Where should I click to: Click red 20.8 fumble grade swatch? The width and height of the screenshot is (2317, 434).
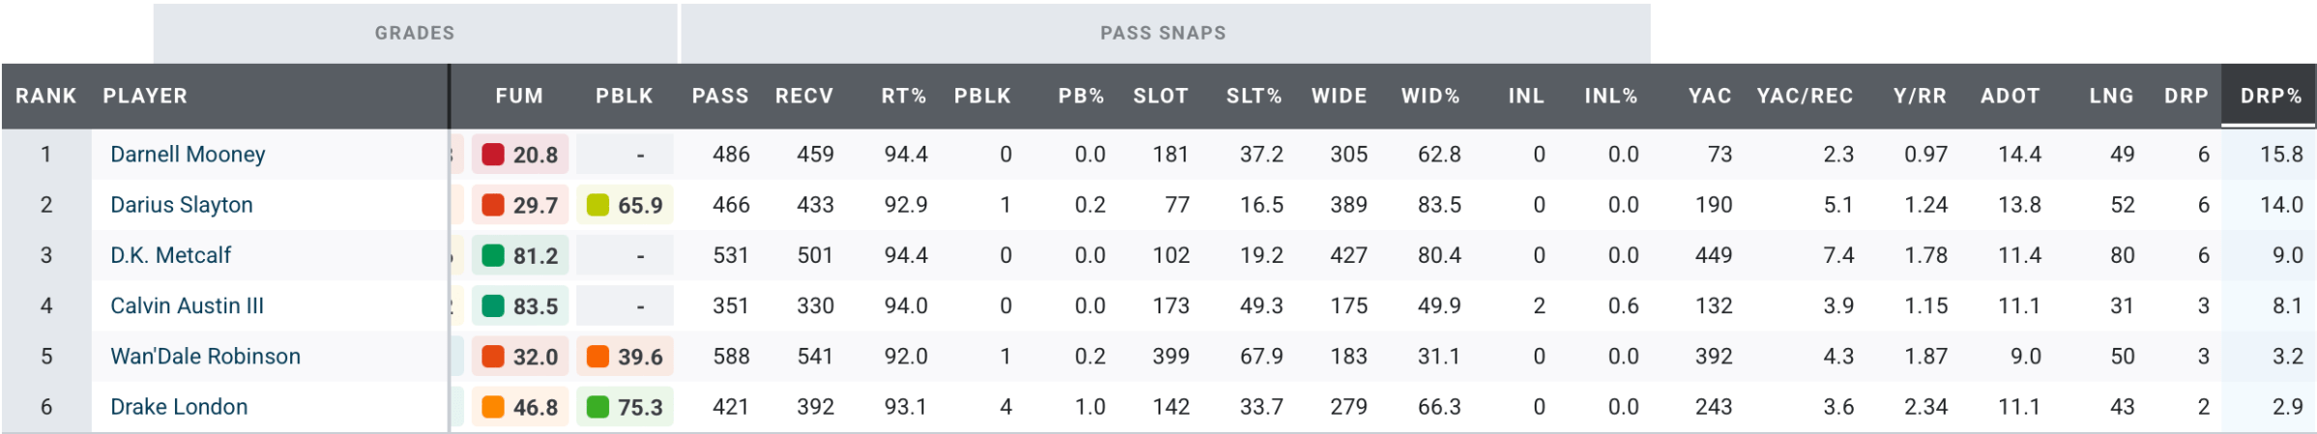click(x=493, y=155)
